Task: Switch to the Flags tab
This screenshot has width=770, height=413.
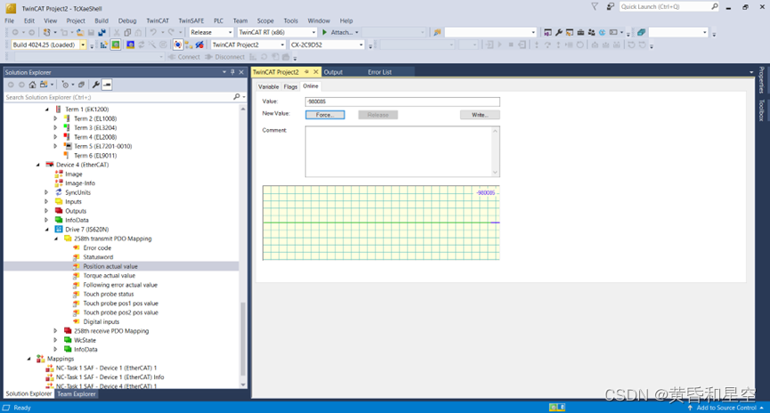Action: 290,86
